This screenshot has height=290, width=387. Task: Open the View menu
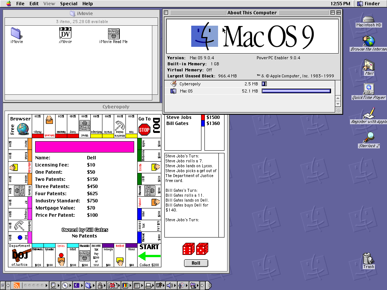tap(49, 3)
